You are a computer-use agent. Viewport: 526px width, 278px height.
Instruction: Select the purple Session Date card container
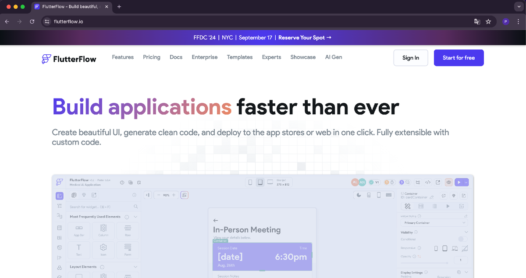click(x=262, y=257)
